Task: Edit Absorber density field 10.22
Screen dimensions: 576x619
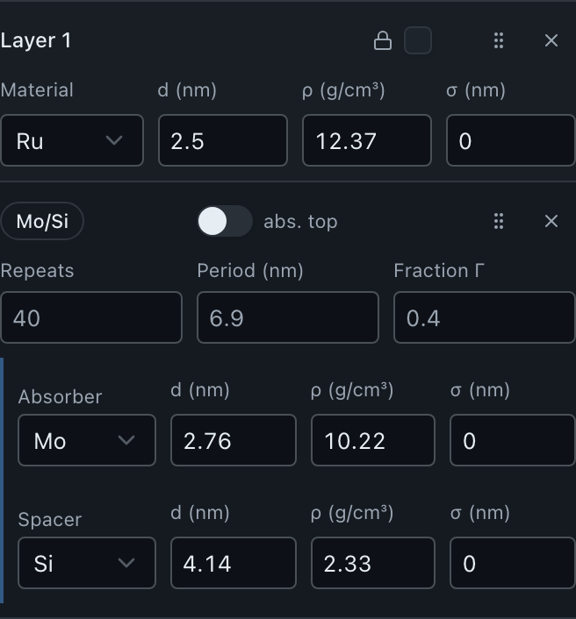Action: [373, 440]
